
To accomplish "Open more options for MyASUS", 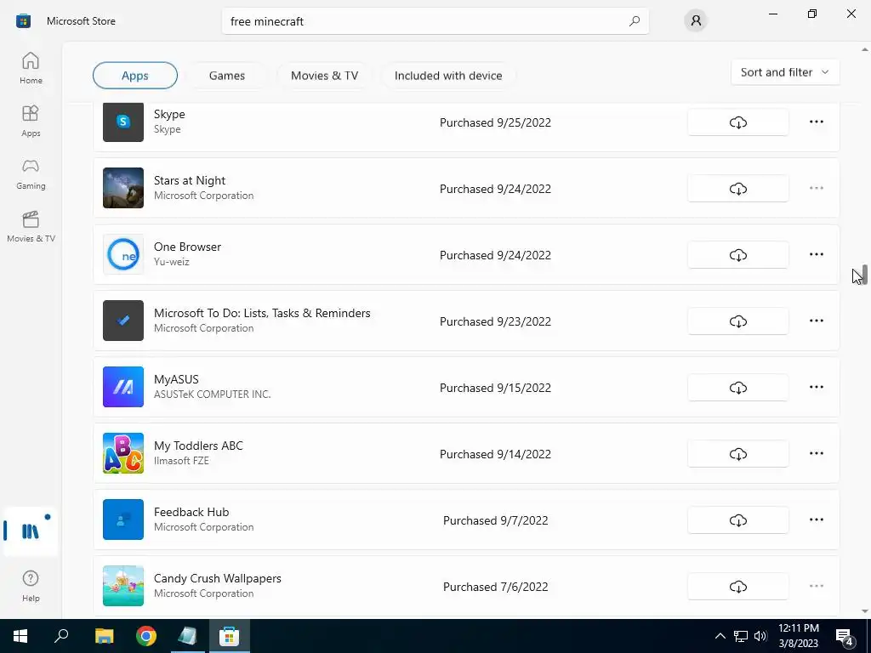I will click(816, 387).
